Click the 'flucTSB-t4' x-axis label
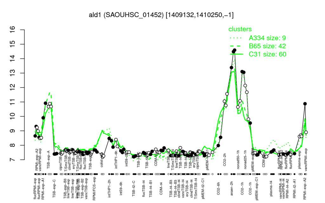The image size is (325, 203). [144, 188]
